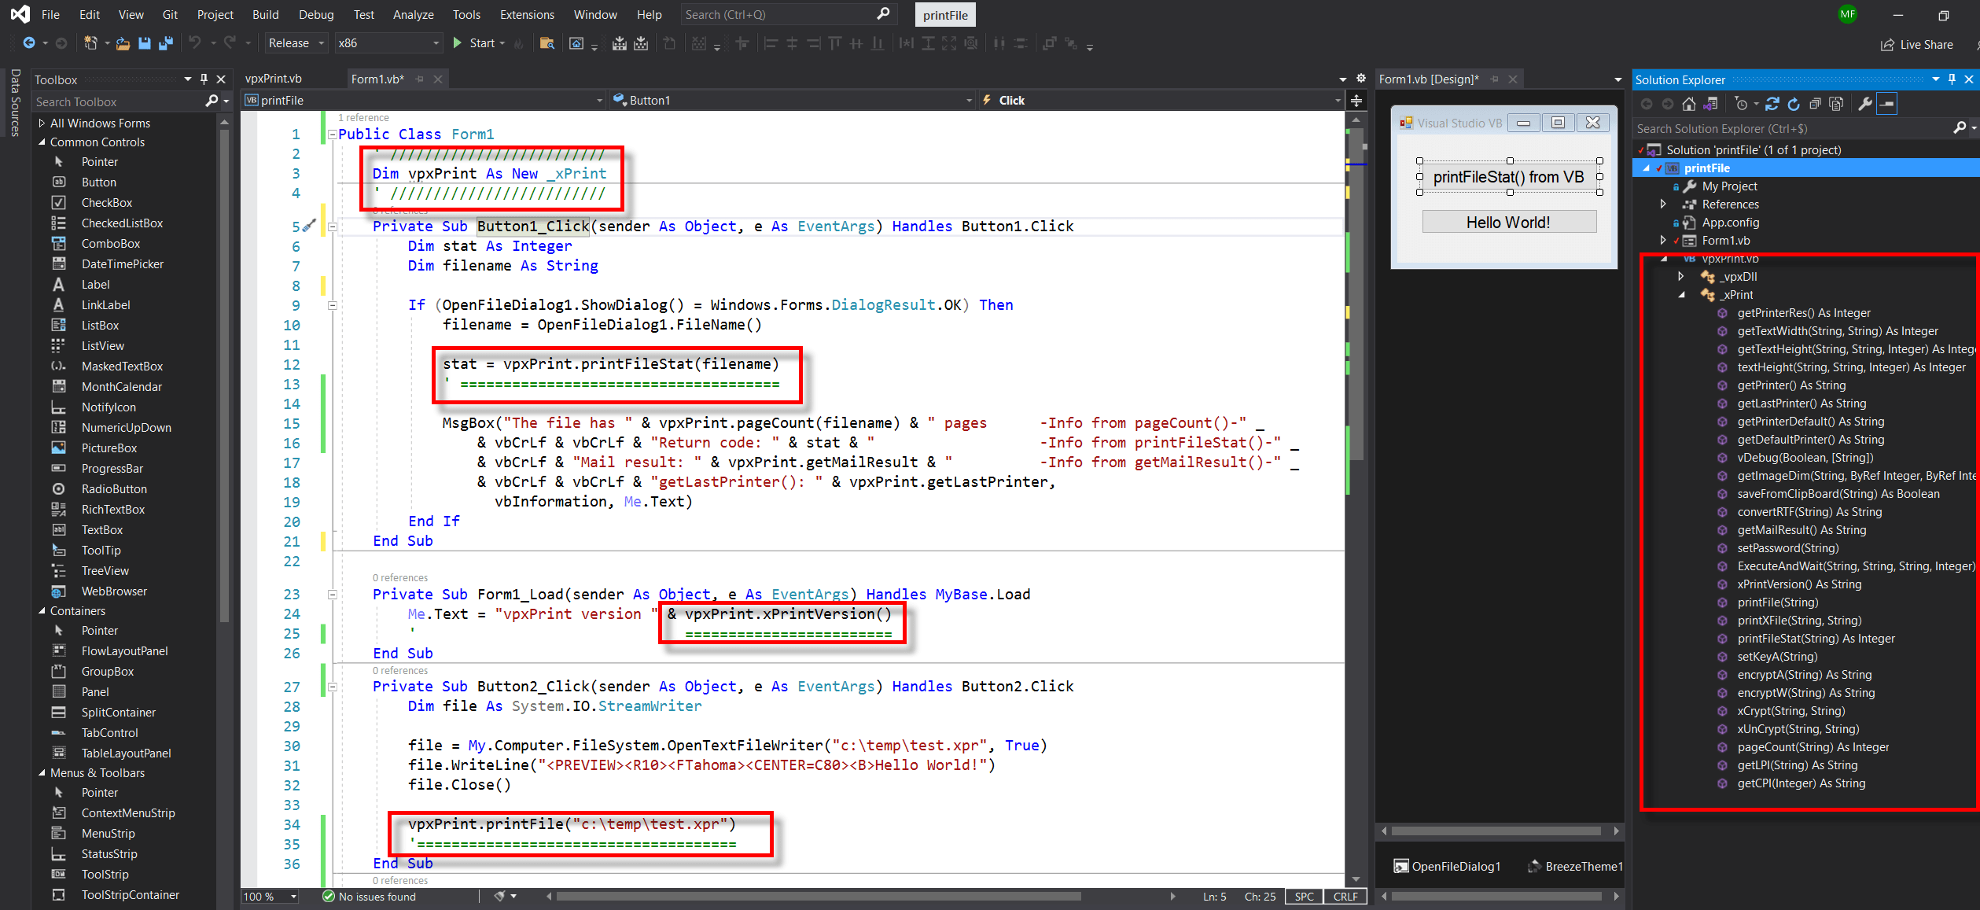Toggle Preview Selected Items button

(1887, 104)
